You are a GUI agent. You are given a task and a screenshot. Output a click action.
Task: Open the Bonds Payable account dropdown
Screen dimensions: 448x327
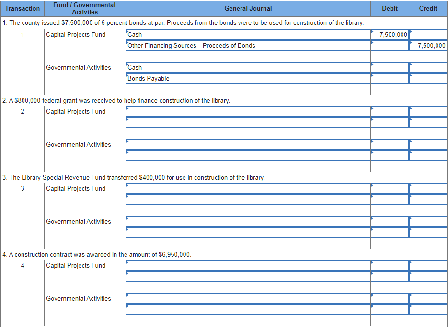[x=248, y=78]
